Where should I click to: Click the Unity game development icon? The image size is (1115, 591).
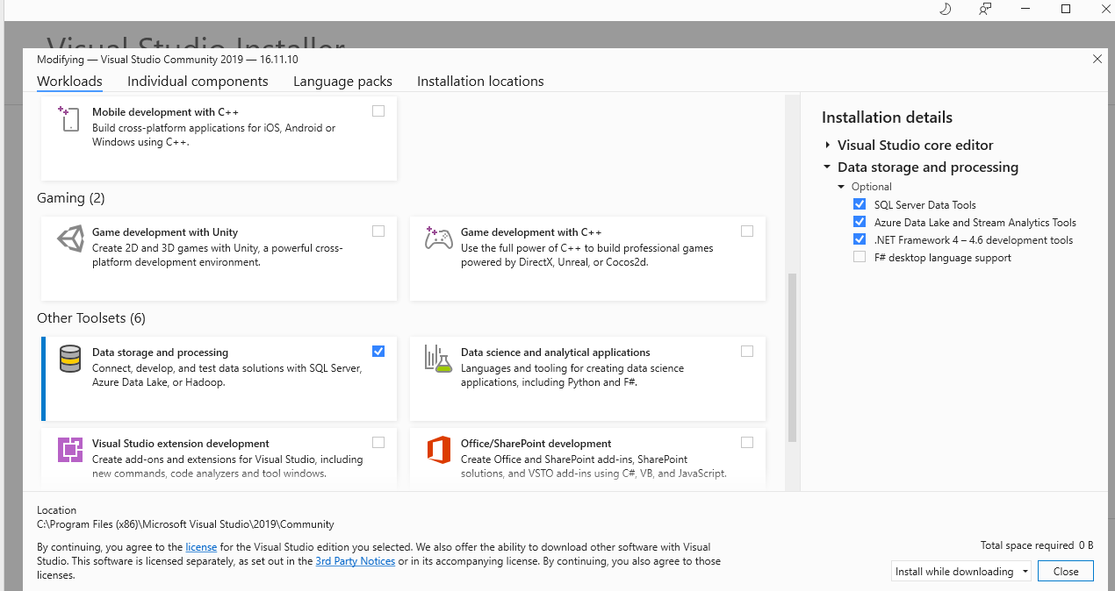tap(70, 239)
